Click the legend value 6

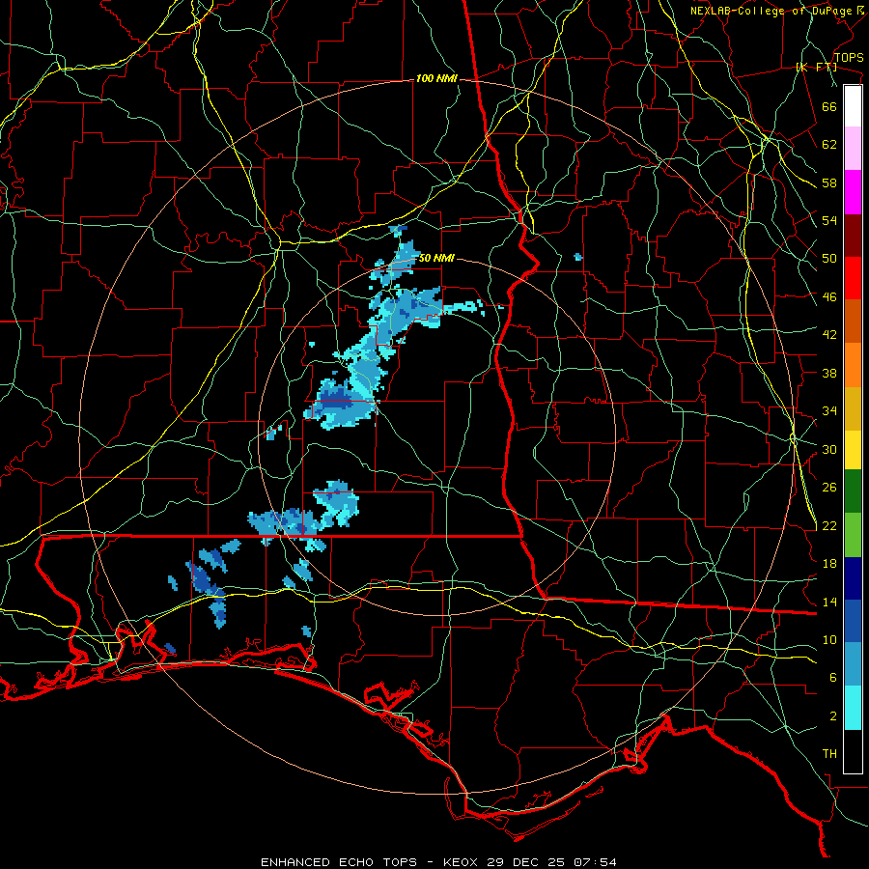point(833,678)
